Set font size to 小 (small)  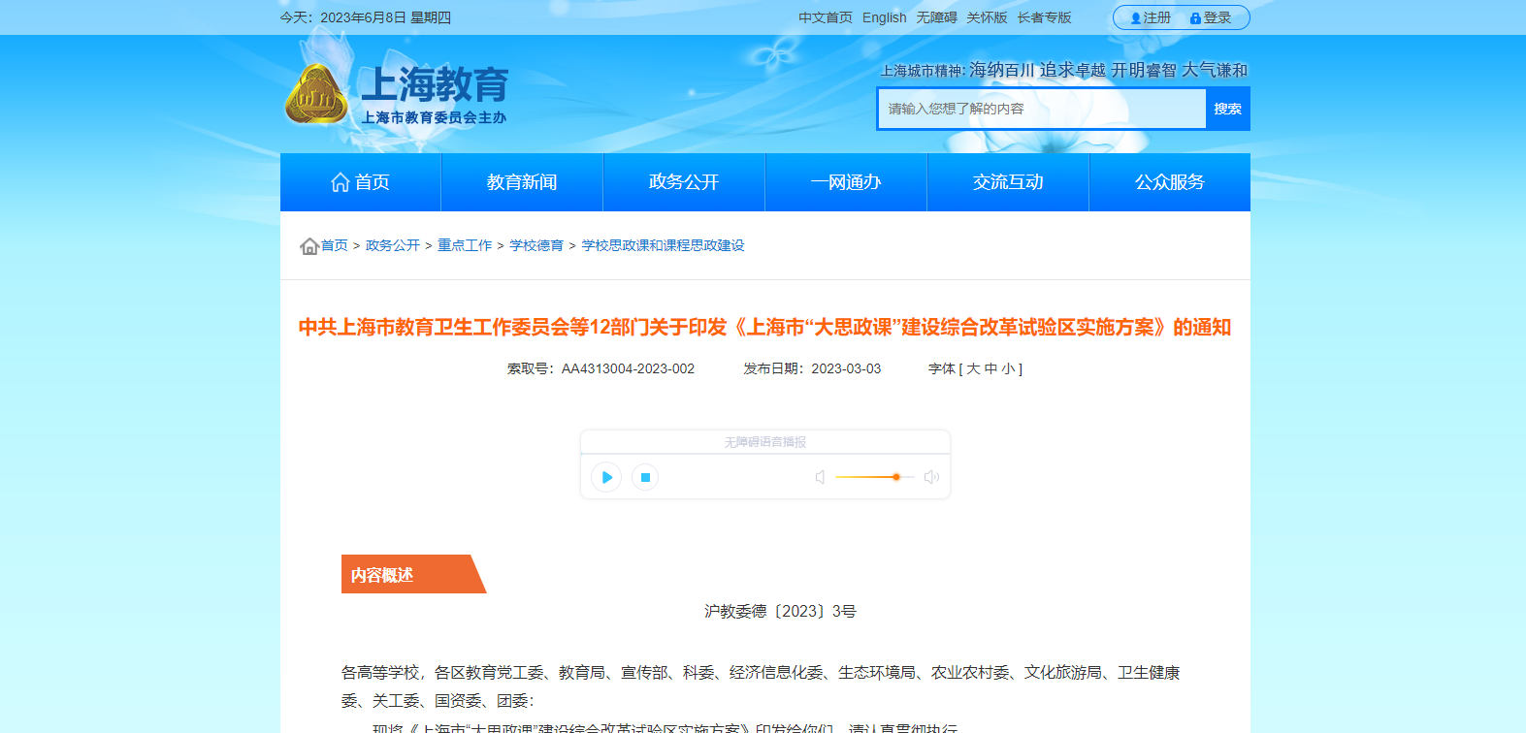tap(1008, 369)
